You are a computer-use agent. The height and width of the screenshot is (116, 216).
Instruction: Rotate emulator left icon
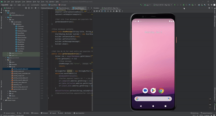102,11
